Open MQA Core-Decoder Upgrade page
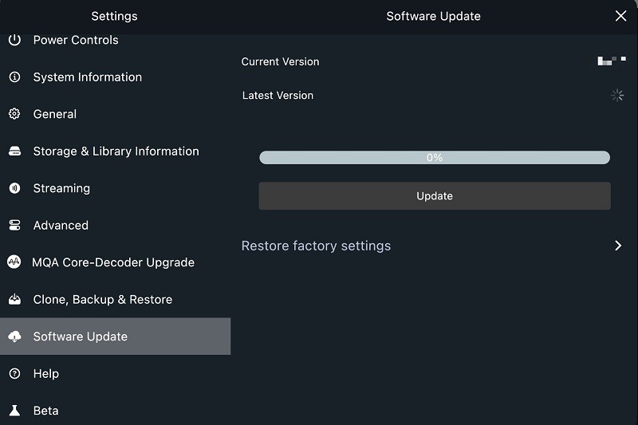 tap(113, 262)
